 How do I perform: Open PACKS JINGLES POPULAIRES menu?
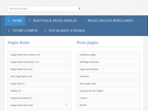tap(109, 21)
